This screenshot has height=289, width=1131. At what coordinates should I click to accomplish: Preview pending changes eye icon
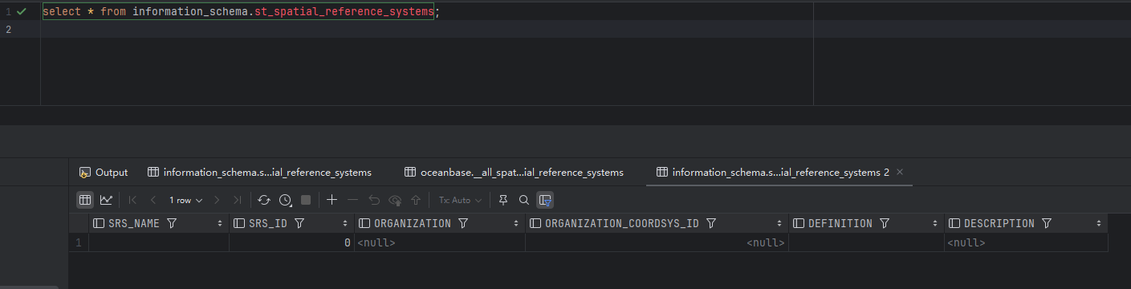click(x=395, y=200)
